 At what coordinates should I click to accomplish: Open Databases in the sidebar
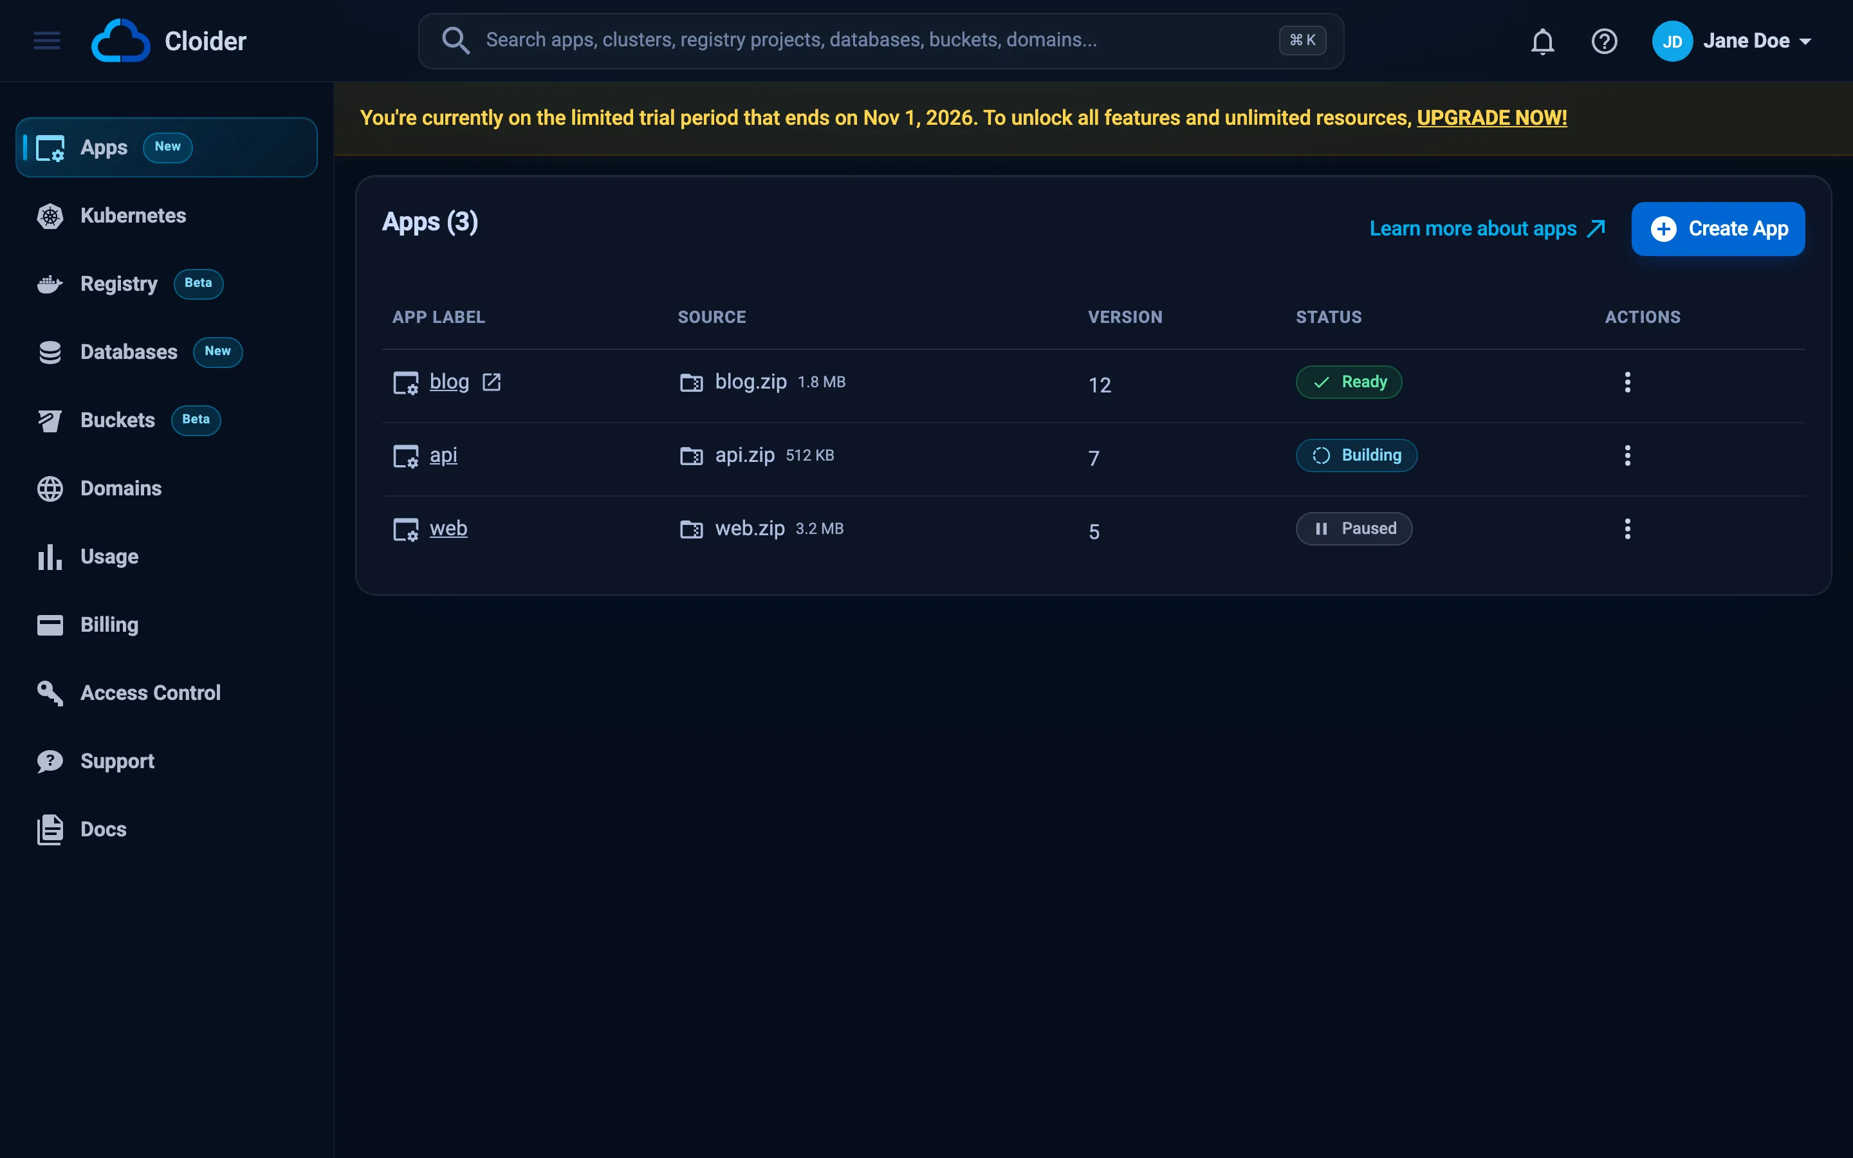coord(166,353)
